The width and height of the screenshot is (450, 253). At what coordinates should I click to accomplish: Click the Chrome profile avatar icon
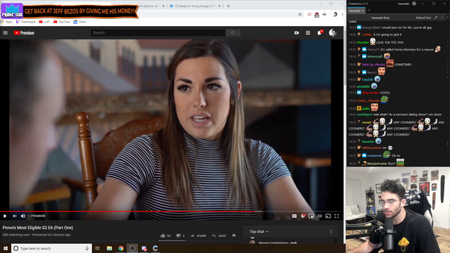click(x=335, y=14)
